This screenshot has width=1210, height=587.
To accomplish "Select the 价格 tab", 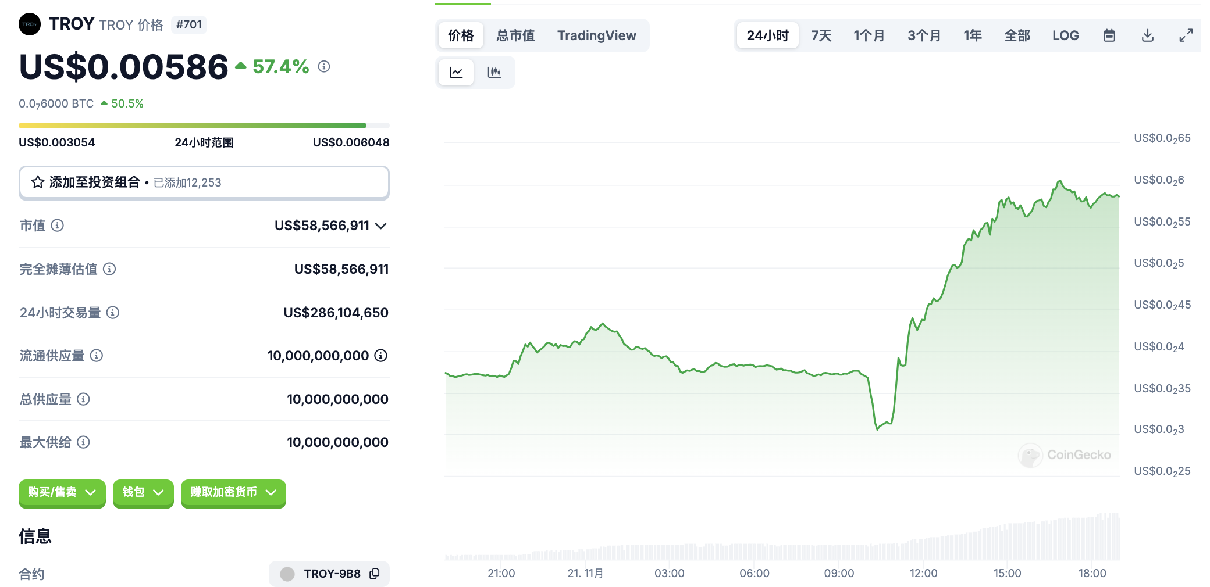I will [461, 36].
